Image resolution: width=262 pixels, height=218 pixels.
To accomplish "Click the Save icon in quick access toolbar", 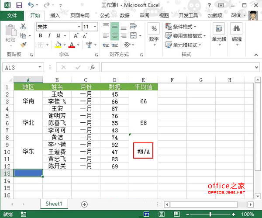I will (19, 5).
